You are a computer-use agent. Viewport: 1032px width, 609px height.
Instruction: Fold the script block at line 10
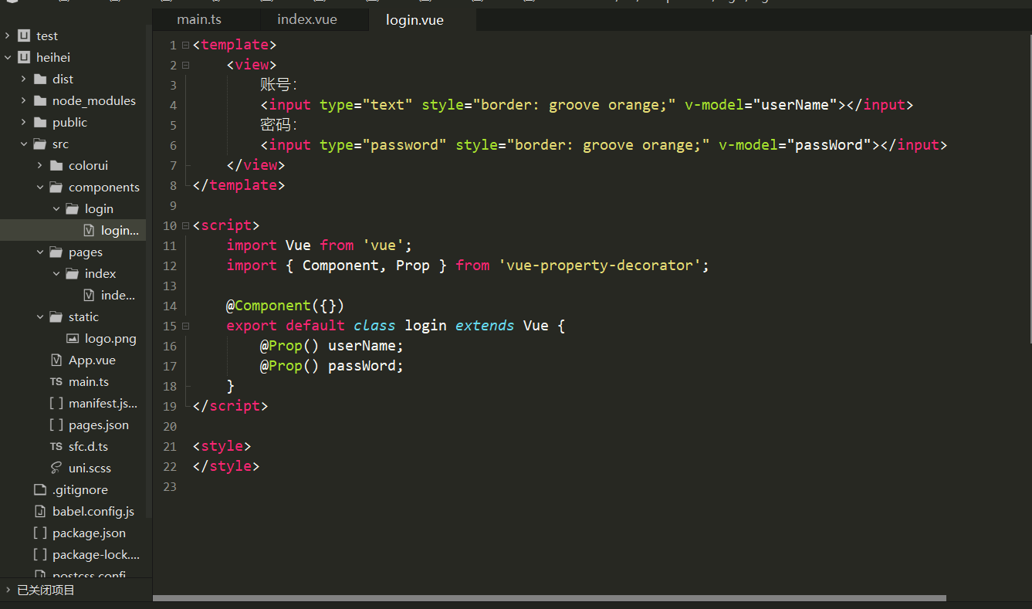point(185,226)
